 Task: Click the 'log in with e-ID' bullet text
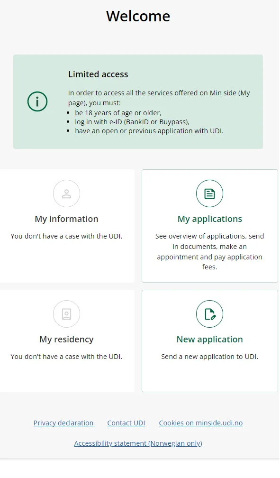tap(132, 122)
